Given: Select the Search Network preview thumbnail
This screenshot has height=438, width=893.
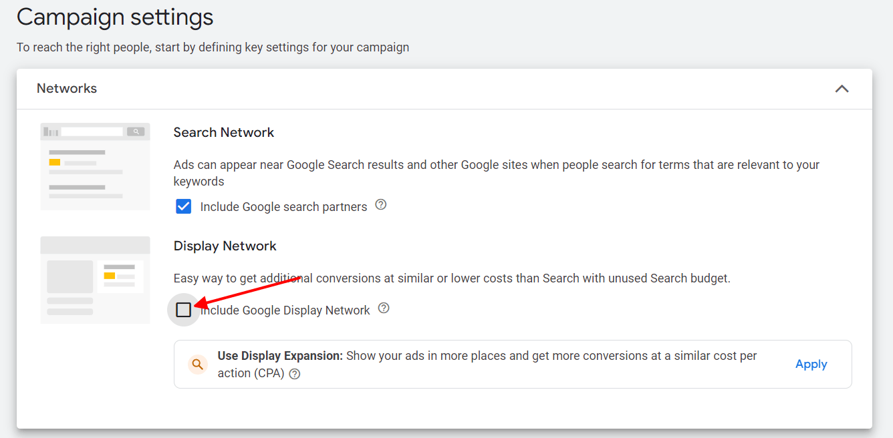Looking at the screenshot, I should point(95,166).
